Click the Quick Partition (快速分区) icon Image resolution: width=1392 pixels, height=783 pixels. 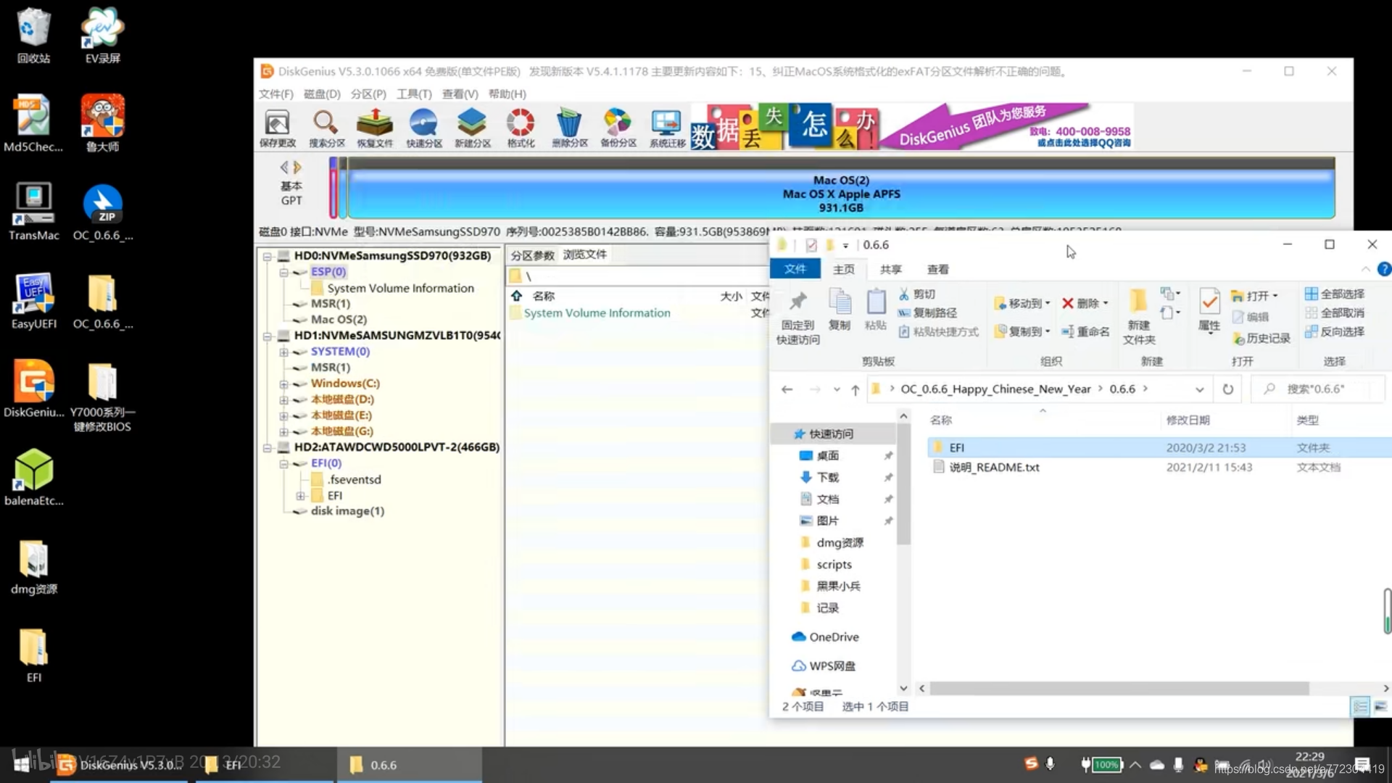[424, 128]
